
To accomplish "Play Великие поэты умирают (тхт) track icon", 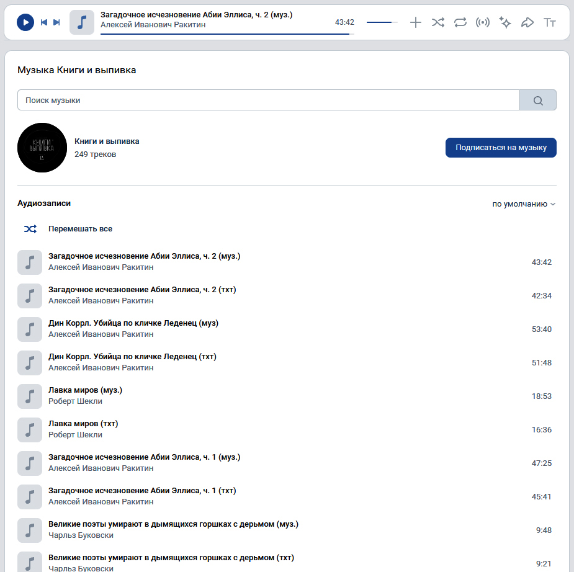I will click(30, 561).
